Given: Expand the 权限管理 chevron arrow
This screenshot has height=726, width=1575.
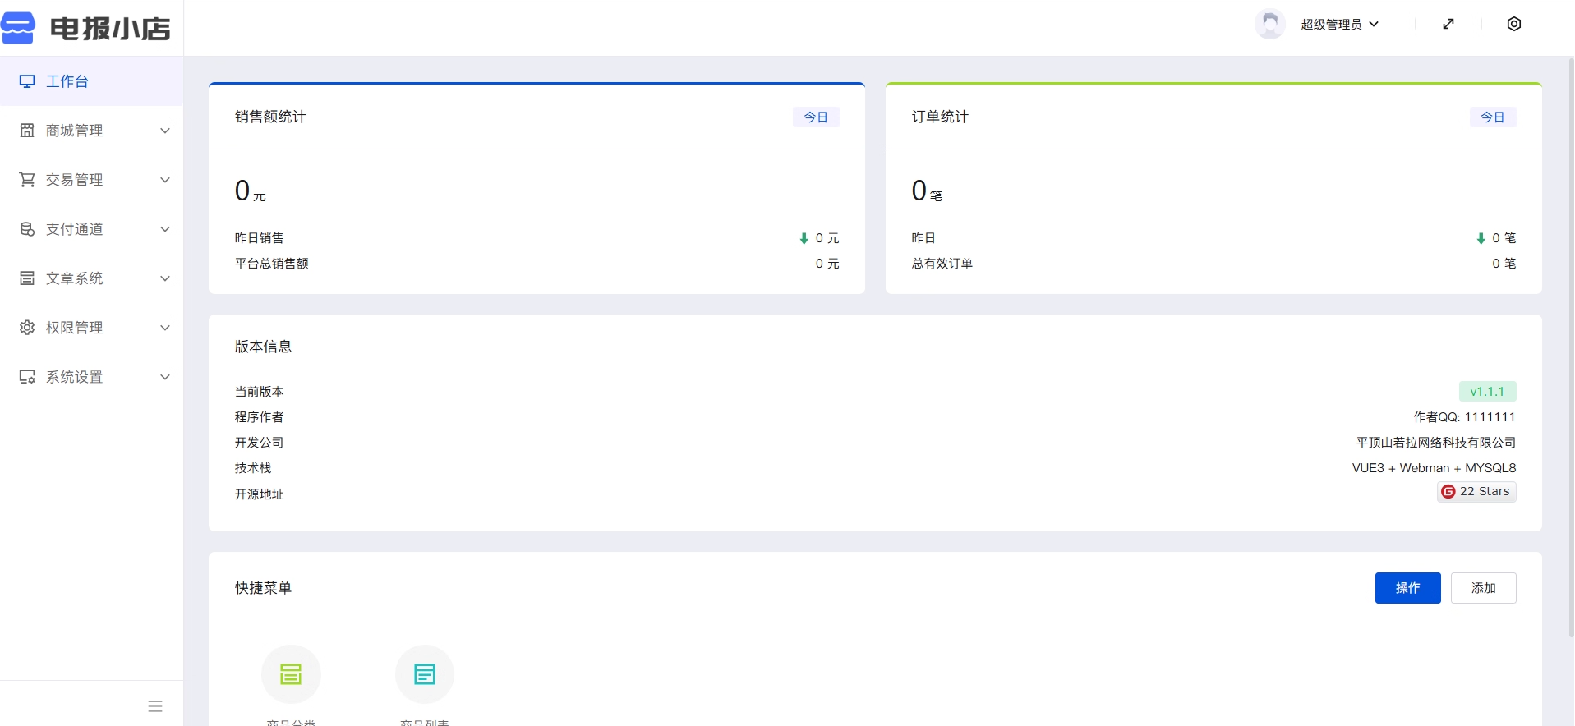Looking at the screenshot, I should click(165, 328).
